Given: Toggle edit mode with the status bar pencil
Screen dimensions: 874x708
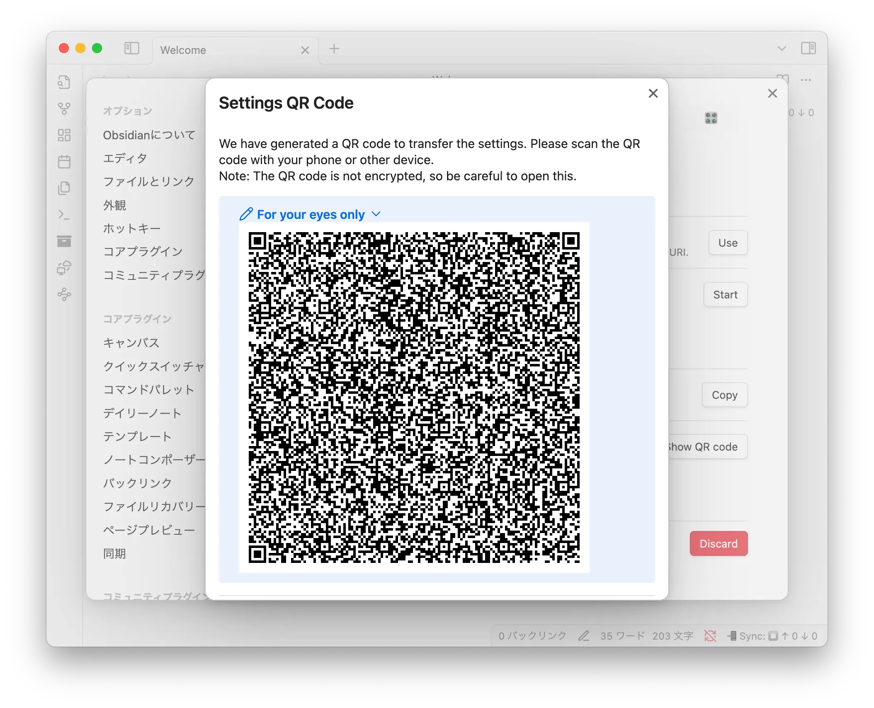Looking at the screenshot, I should [x=584, y=636].
